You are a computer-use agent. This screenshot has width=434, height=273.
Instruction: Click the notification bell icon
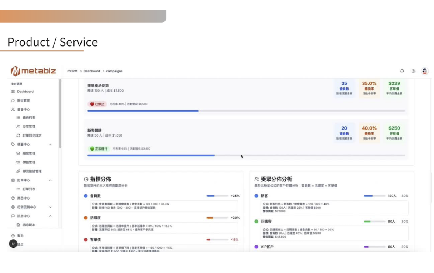pyautogui.click(x=402, y=71)
